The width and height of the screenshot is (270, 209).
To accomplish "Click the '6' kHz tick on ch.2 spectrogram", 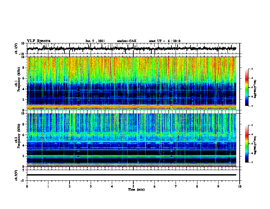I will coord(24,135).
